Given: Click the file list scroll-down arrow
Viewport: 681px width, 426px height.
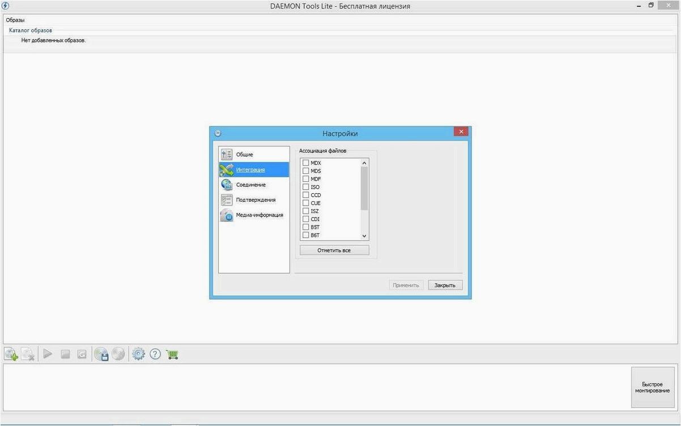Looking at the screenshot, I should coord(364,236).
